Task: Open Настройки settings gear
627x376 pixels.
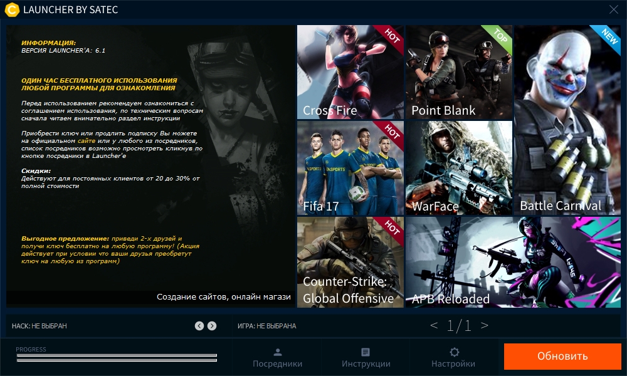Action: (453, 358)
